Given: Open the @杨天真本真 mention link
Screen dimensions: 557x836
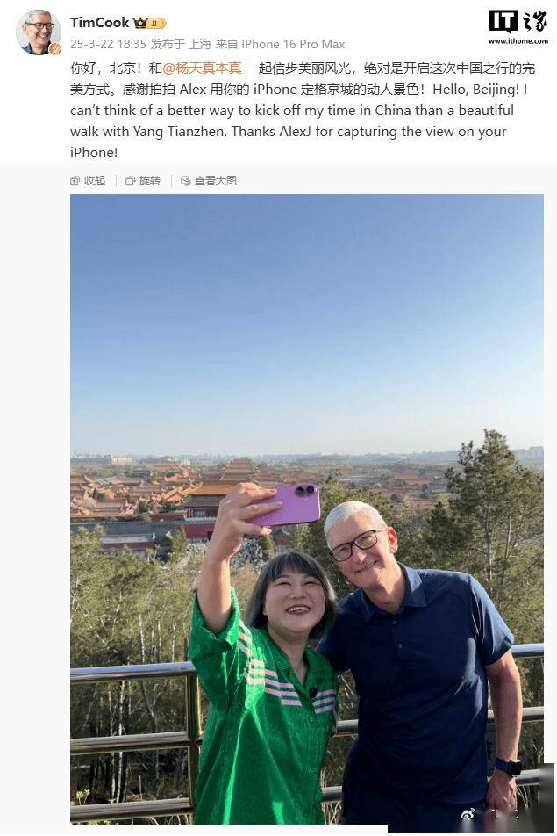Looking at the screenshot, I should [202, 68].
